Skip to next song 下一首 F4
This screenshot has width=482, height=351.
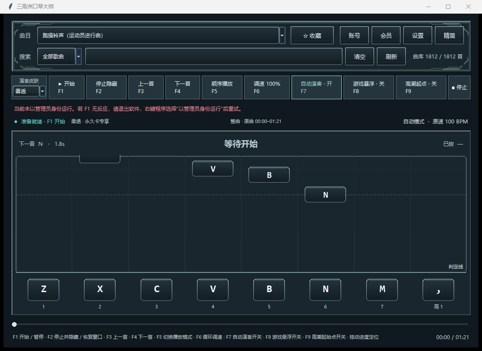click(183, 87)
